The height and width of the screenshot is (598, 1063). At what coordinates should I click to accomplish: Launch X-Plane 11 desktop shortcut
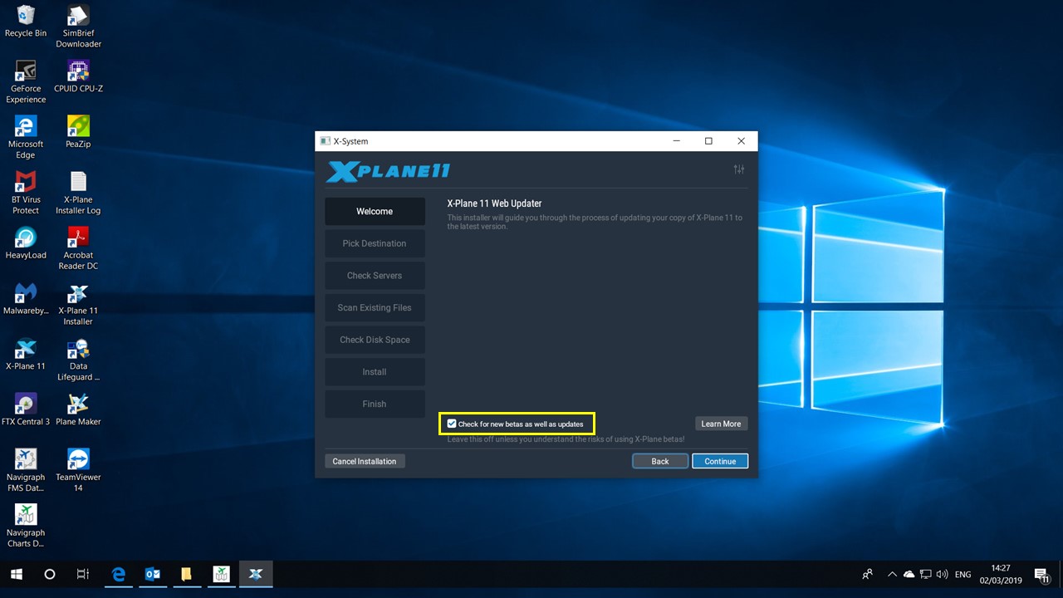point(26,355)
